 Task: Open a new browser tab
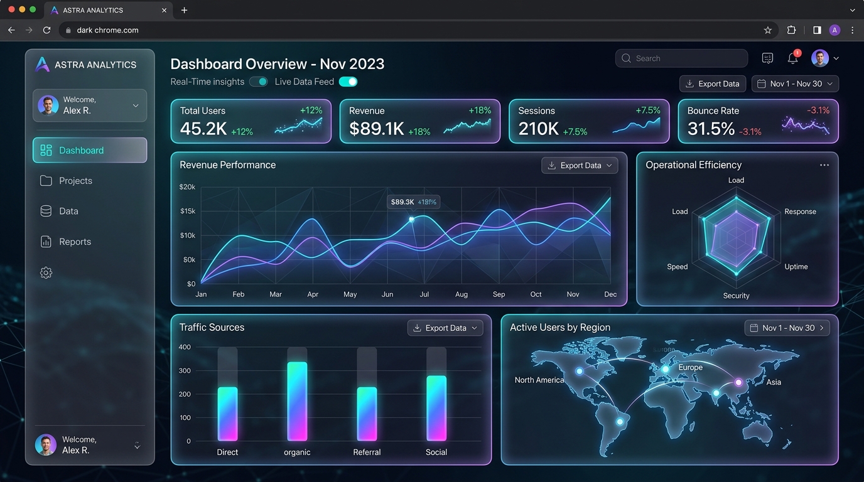184,10
